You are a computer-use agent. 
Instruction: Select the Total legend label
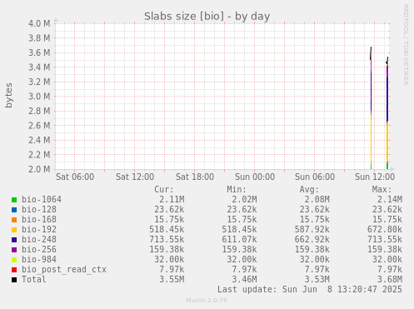[34, 279]
